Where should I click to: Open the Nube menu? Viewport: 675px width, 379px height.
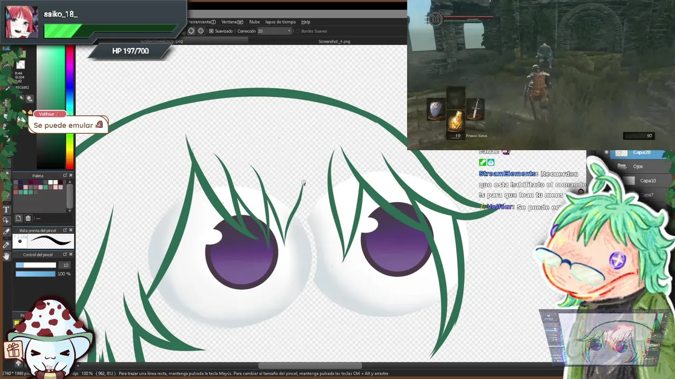pyautogui.click(x=254, y=22)
